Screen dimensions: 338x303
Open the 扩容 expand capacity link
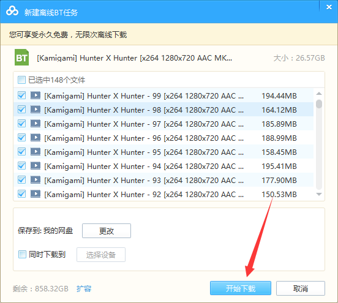click(84, 288)
